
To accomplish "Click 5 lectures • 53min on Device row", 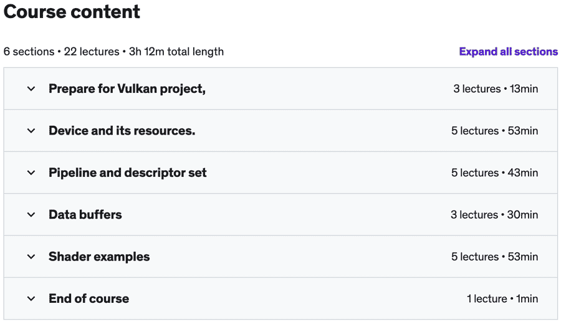I will tap(494, 131).
